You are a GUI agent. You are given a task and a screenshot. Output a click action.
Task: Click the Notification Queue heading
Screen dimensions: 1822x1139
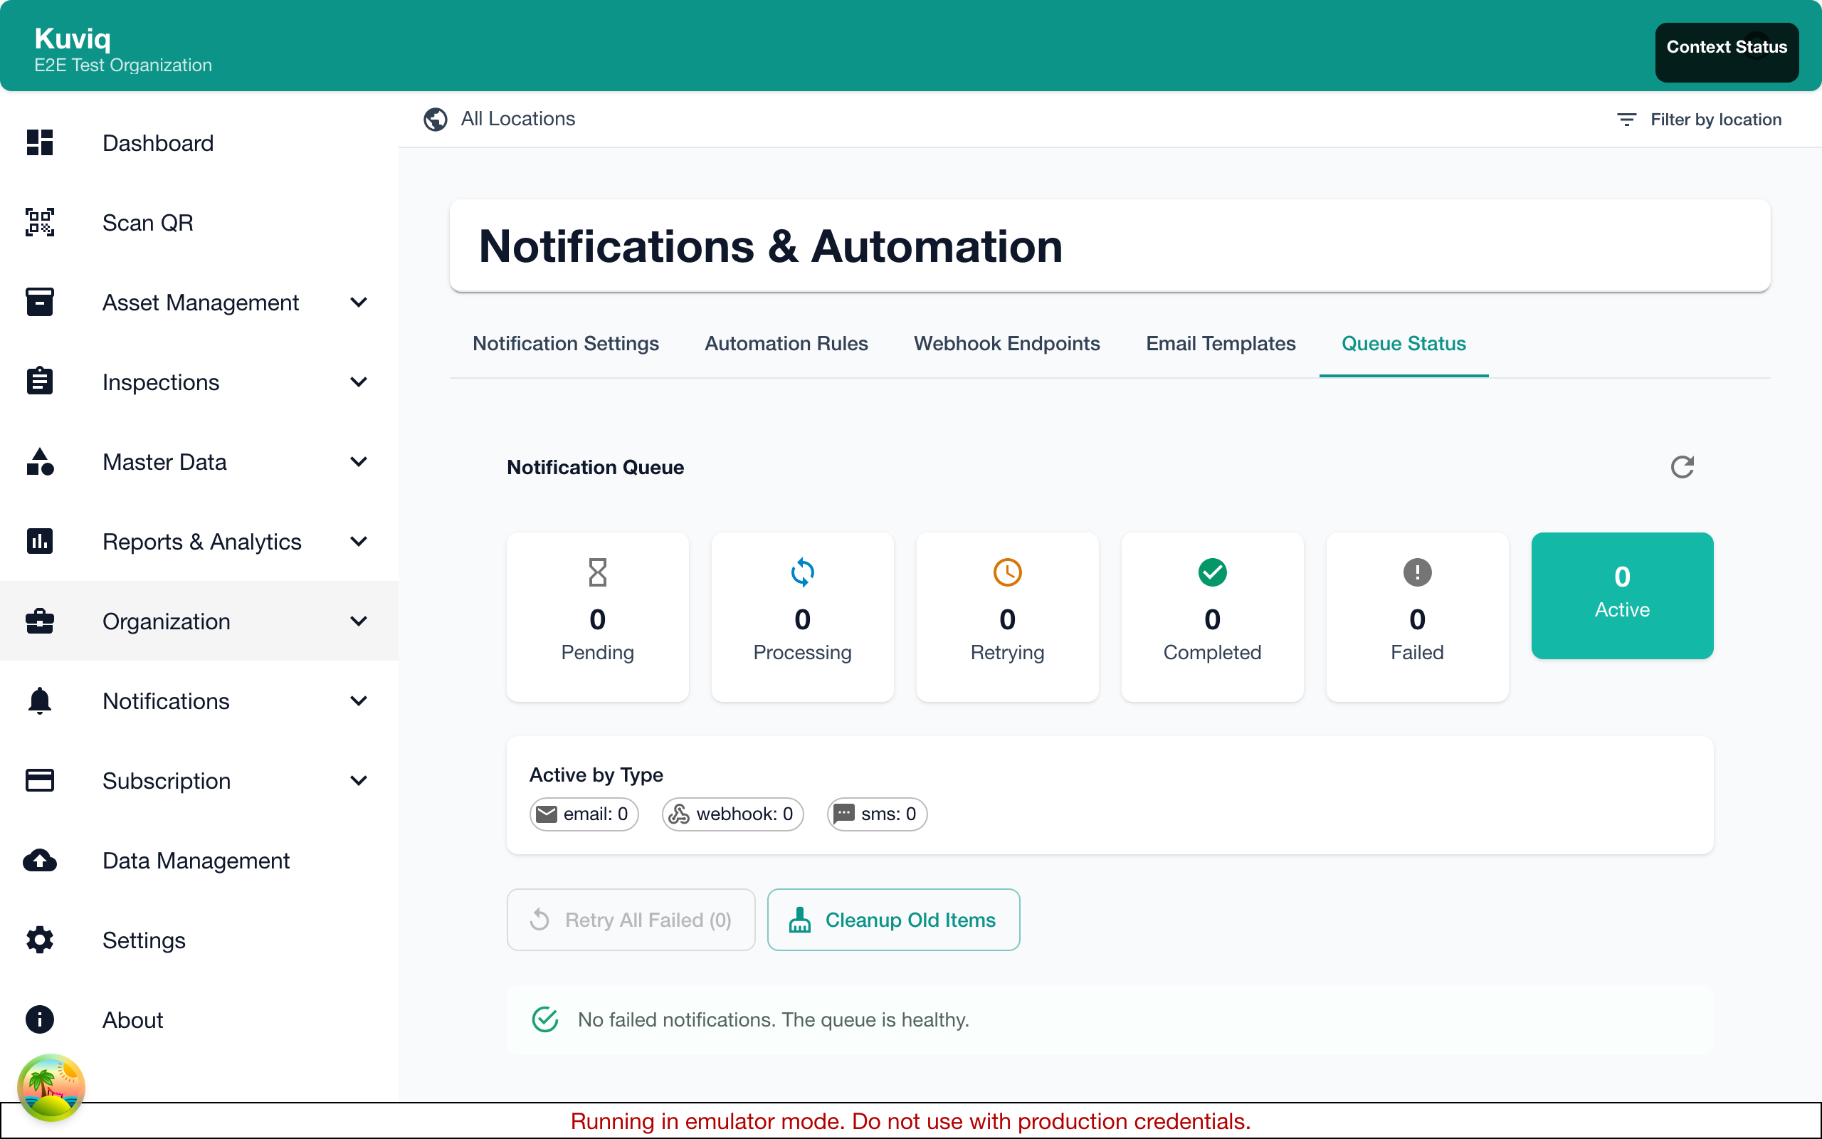click(x=596, y=467)
